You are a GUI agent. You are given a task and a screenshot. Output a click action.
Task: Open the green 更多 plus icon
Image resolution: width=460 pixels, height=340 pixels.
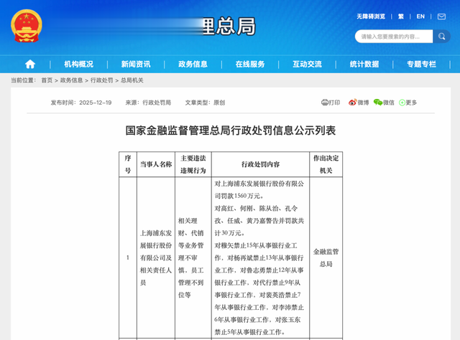click(x=402, y=103)
